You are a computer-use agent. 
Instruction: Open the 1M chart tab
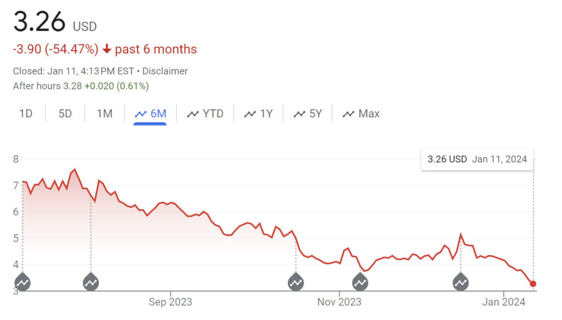104,113
